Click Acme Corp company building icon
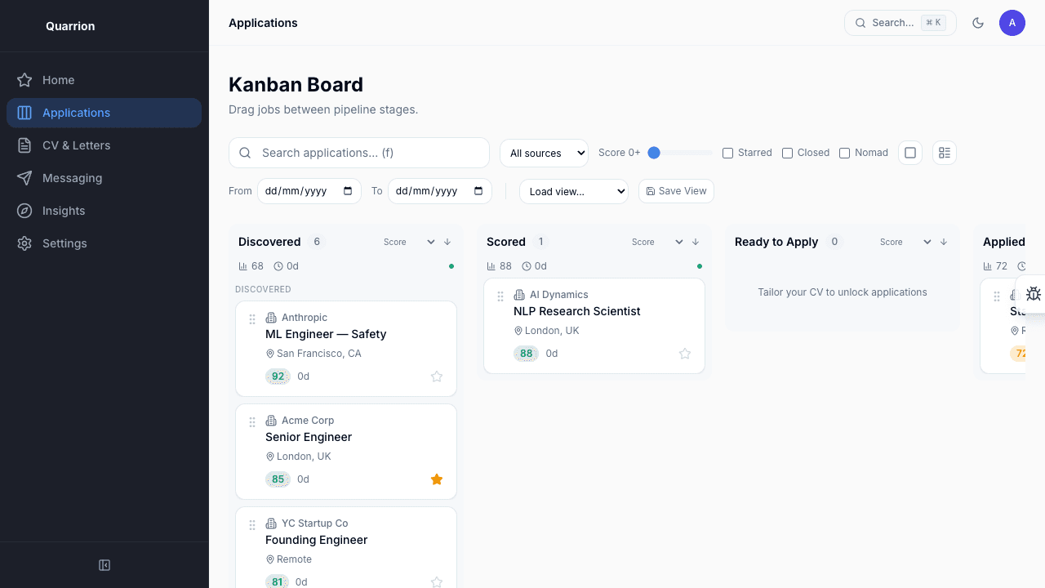This screenshot has width=1045, height=588. [x=271, y=421]
